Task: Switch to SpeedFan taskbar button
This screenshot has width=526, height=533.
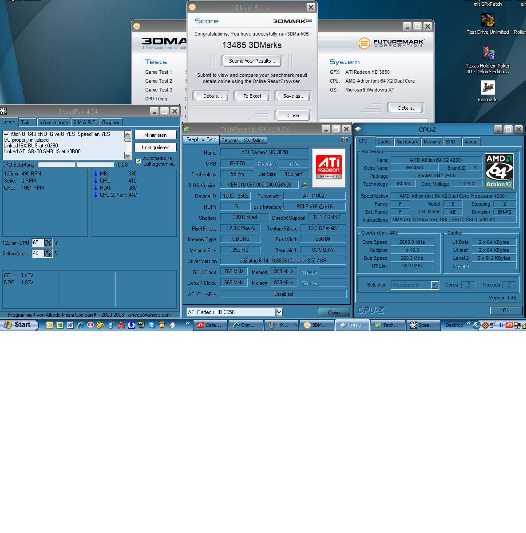Action: pyautogui.click(x=423, y=325)
